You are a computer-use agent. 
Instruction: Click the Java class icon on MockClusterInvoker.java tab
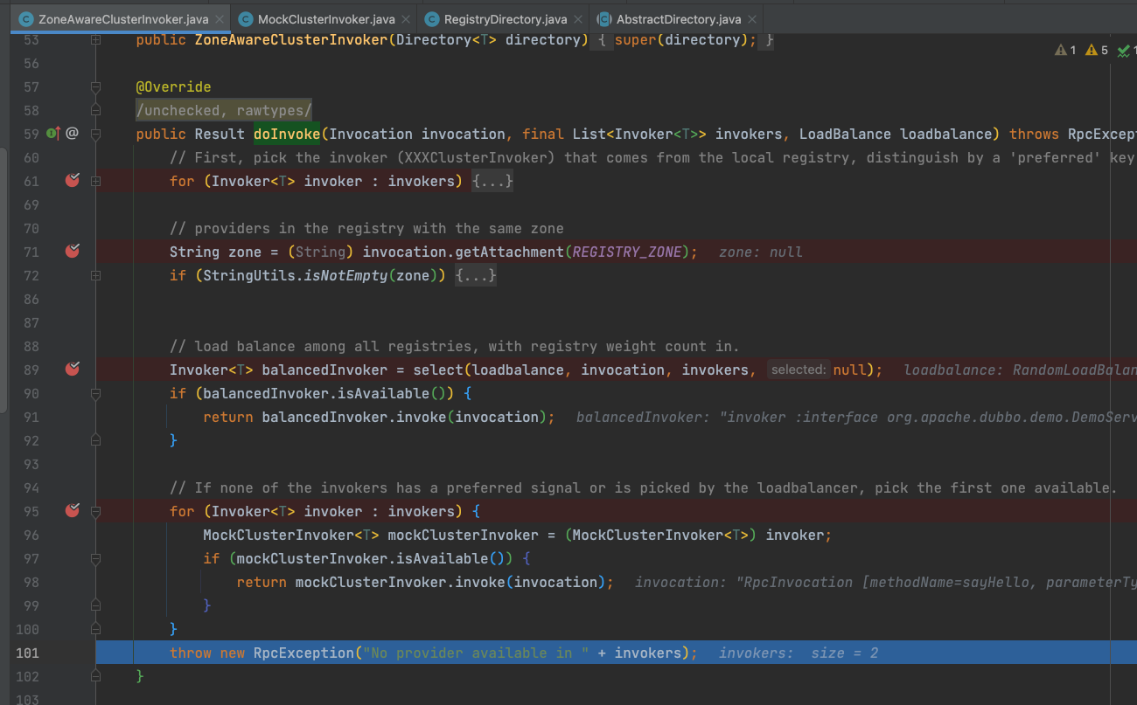click(x=246, y=19)
